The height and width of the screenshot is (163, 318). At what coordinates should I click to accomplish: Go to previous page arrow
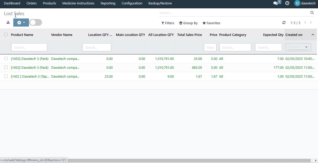pos(305,23)
